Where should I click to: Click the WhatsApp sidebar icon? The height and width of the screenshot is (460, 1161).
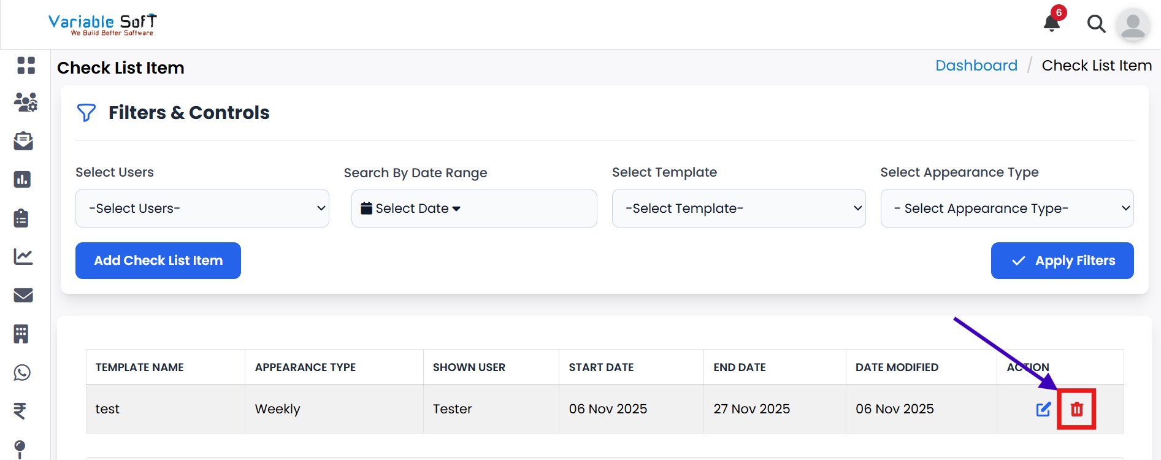(22, 372)
